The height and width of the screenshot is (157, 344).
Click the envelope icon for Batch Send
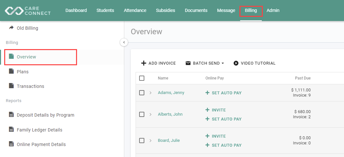tap(188, 63)
